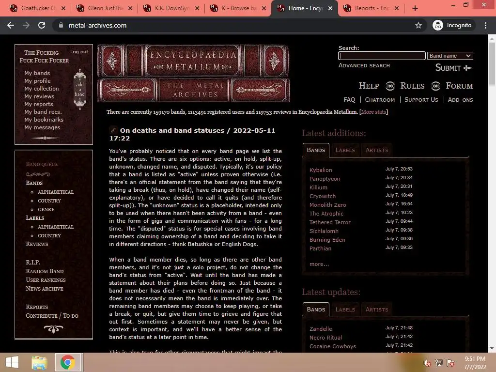Open a new browser tab
Screen dimensions: 496x372
tap(415, 8)
